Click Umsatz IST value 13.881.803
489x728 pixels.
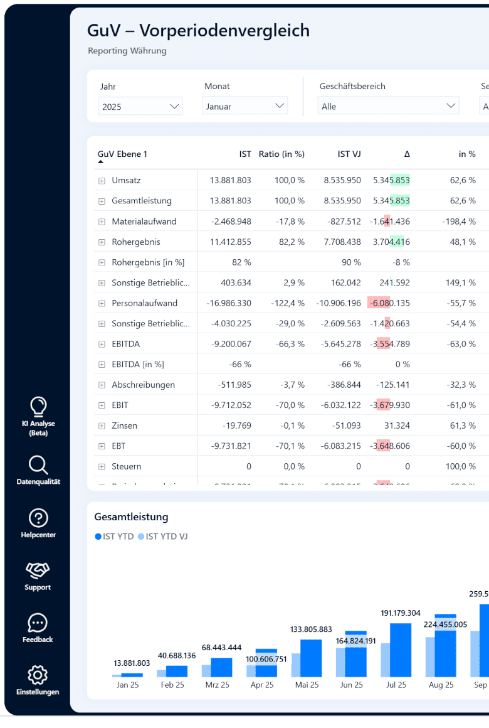[x=230, y=181]
